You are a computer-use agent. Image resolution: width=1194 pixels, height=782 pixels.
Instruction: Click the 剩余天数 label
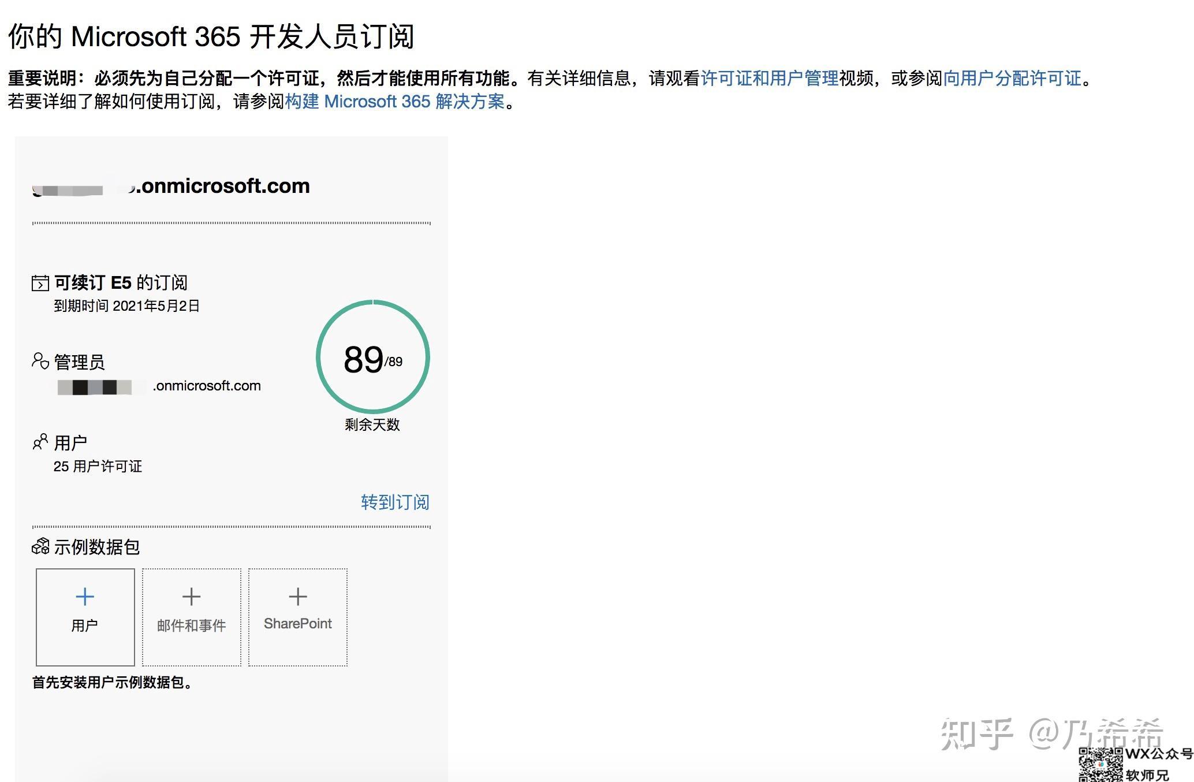point(372,424)
